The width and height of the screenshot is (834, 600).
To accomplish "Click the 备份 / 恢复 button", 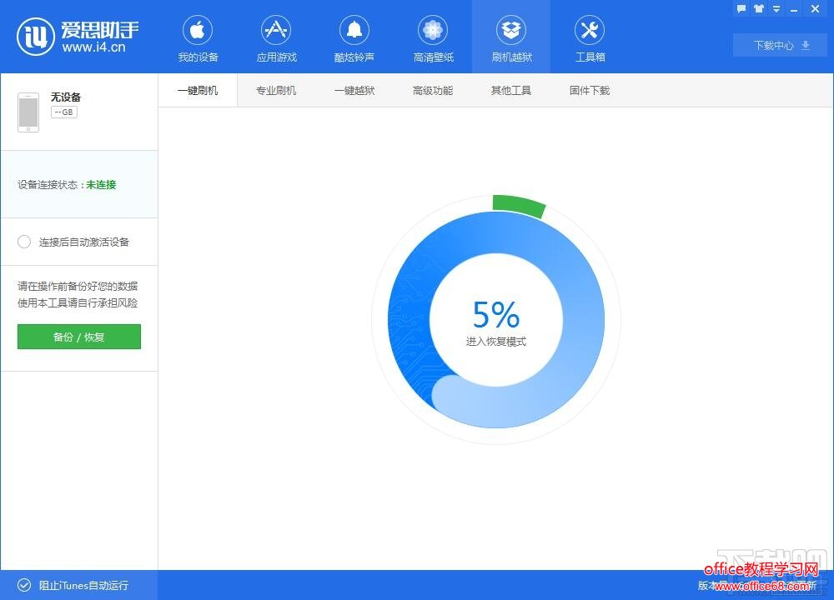I will (79, 337).
